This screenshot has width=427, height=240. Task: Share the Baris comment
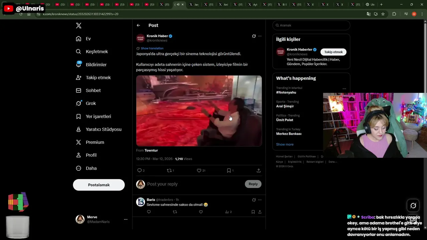(260, 212)
